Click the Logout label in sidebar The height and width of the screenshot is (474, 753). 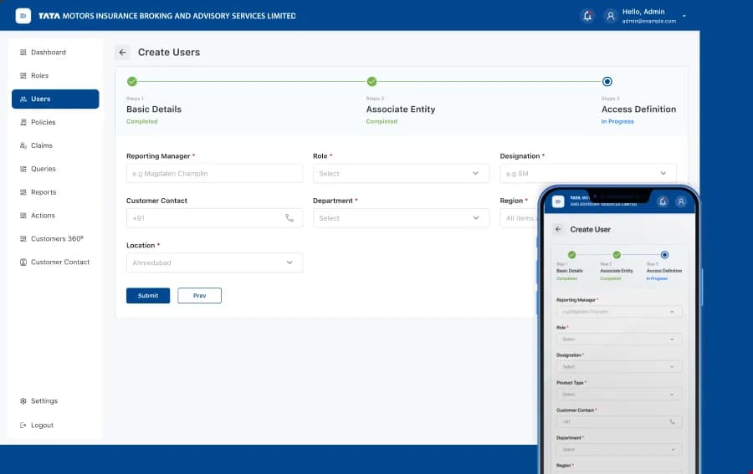click(x=43, y=425)
